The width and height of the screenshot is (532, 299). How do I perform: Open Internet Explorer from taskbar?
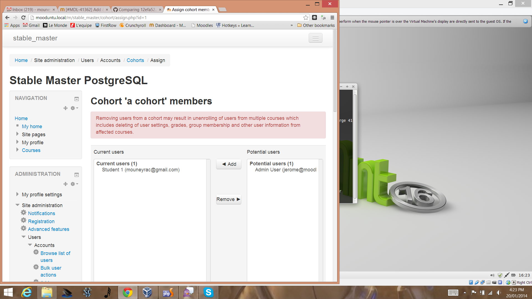pyautogui.click(x=27, y=292)
